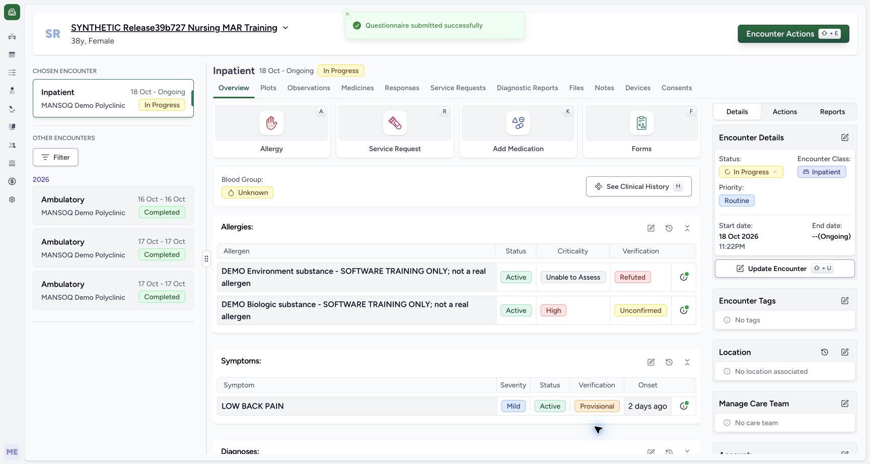
Task: Click the Add Medication pills icon
Action: [x=518, y=123]
